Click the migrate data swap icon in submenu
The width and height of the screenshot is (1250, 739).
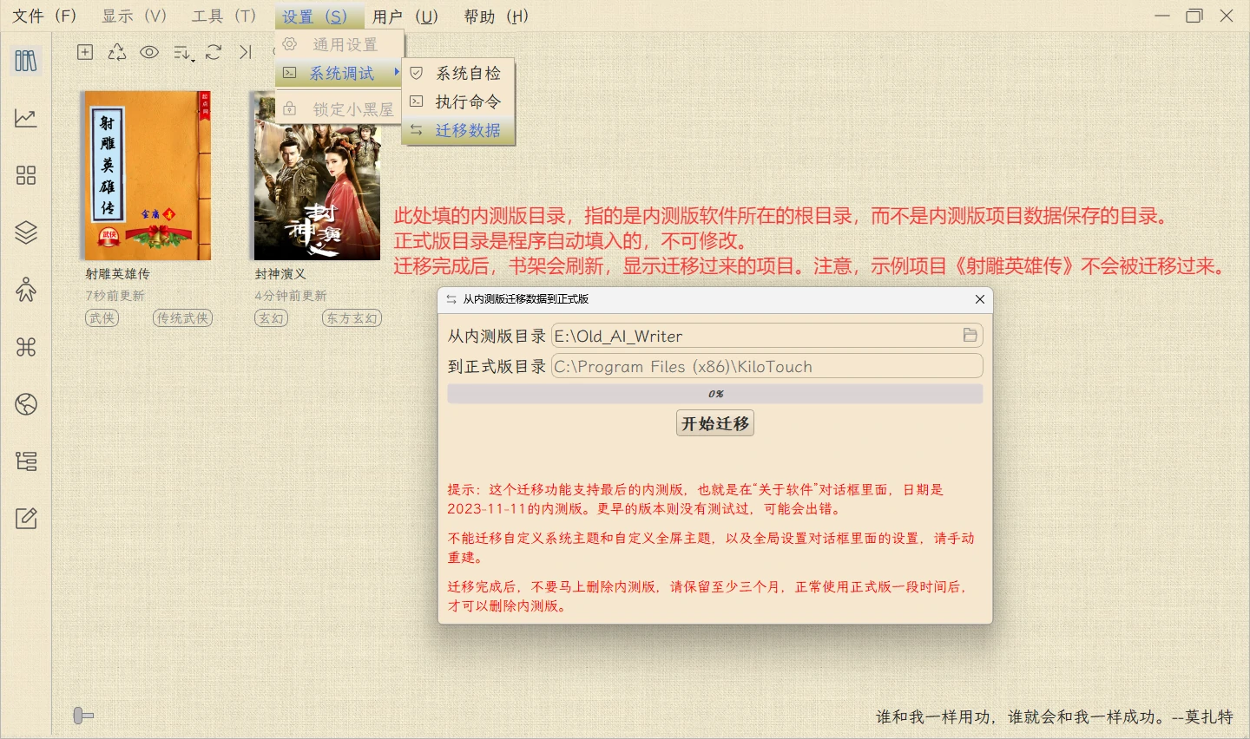click(x=417, y=130)
